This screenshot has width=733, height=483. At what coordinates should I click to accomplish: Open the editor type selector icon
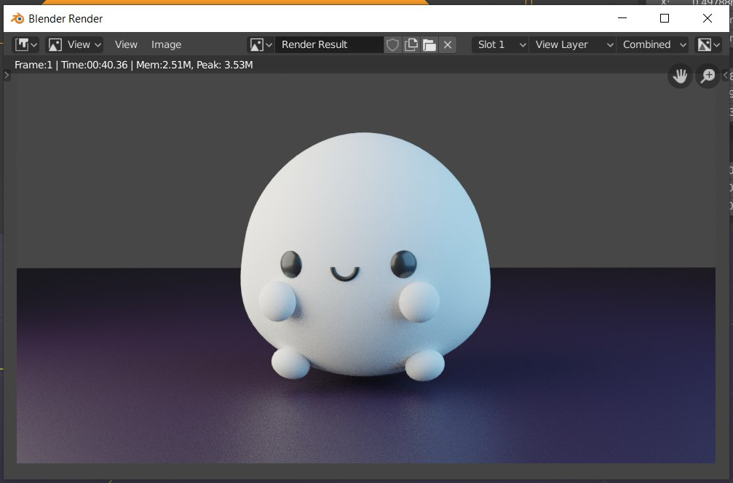click(25, 44)
